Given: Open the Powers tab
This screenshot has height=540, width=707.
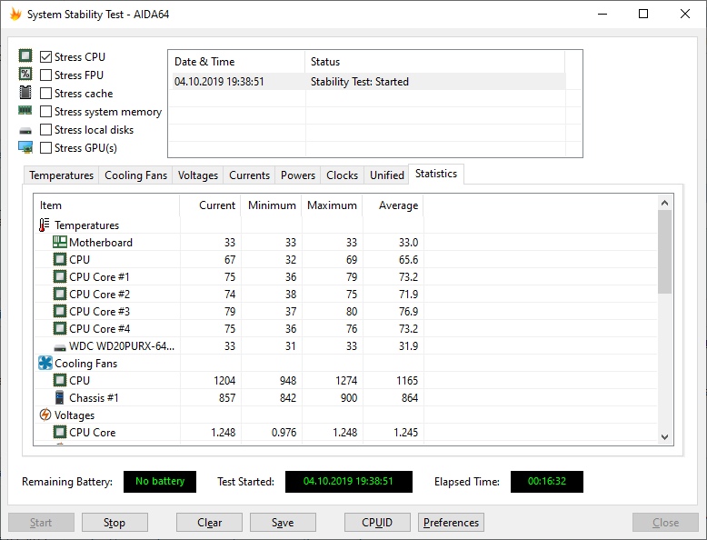Looking at the screenshot, I should (298, 175).
